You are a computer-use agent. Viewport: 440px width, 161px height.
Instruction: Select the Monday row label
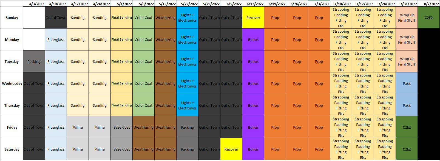pyautogui.click(x=12, y=39)
